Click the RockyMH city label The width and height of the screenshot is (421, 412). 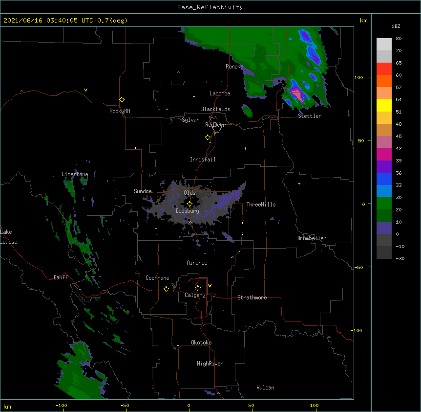120,111
